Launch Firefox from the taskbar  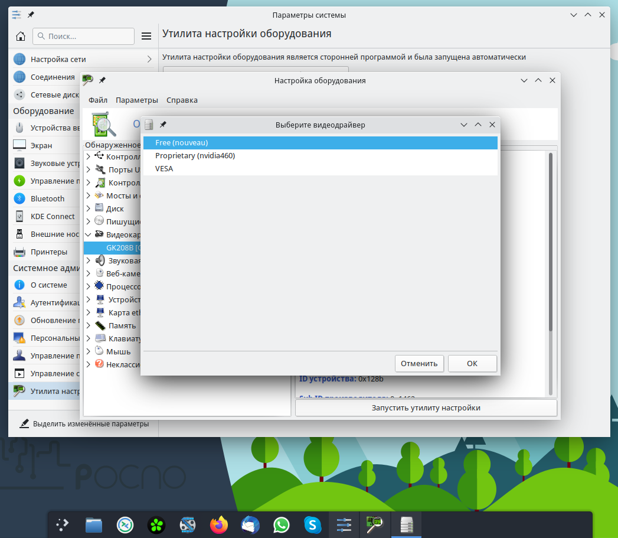[218, 524]
